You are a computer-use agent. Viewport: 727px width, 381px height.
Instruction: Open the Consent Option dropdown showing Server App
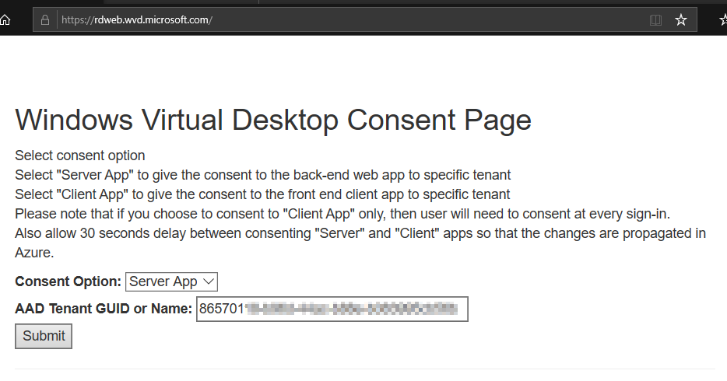pos(171,281)
